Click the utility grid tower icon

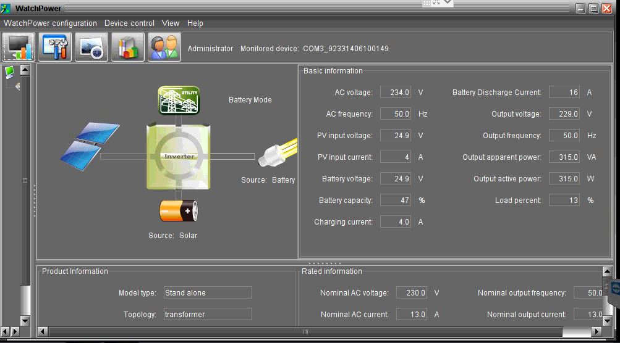[x=179, y=101]
